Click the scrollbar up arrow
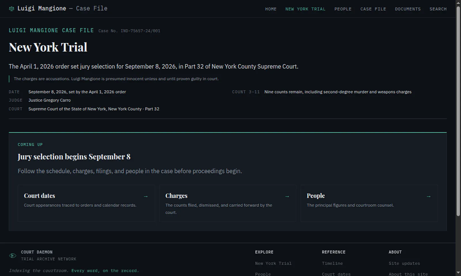 point(458,3)
